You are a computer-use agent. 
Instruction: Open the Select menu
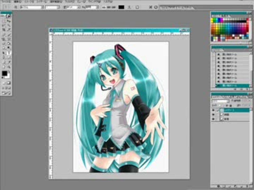coord(56,2)
